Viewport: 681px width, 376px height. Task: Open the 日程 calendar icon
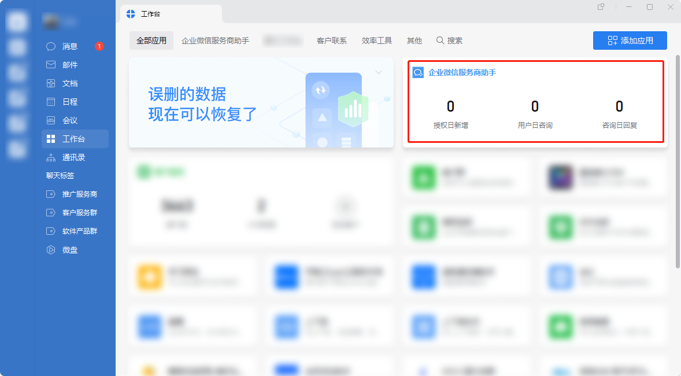tap(51, 102)
